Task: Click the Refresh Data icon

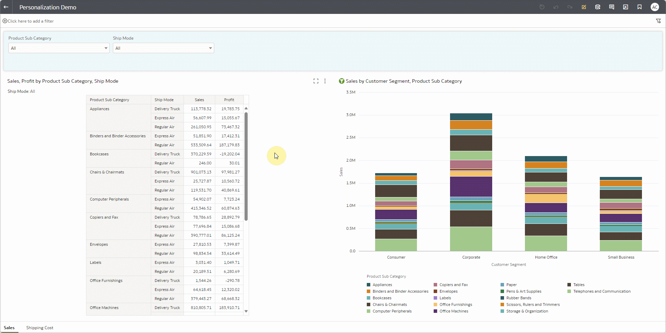Action: [598, 7]
